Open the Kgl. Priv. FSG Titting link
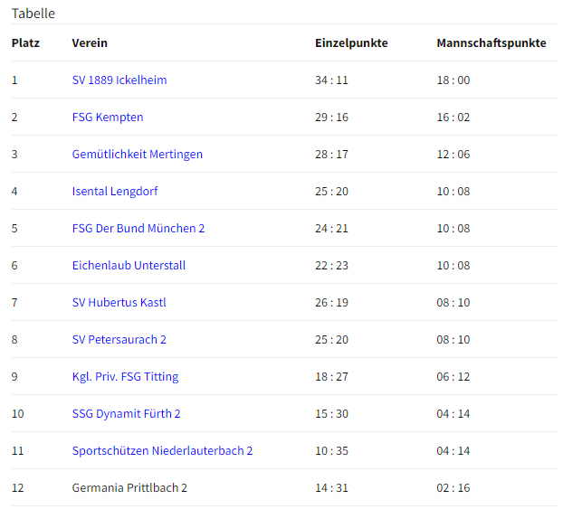The image size is (563, 528). (125, 377)
